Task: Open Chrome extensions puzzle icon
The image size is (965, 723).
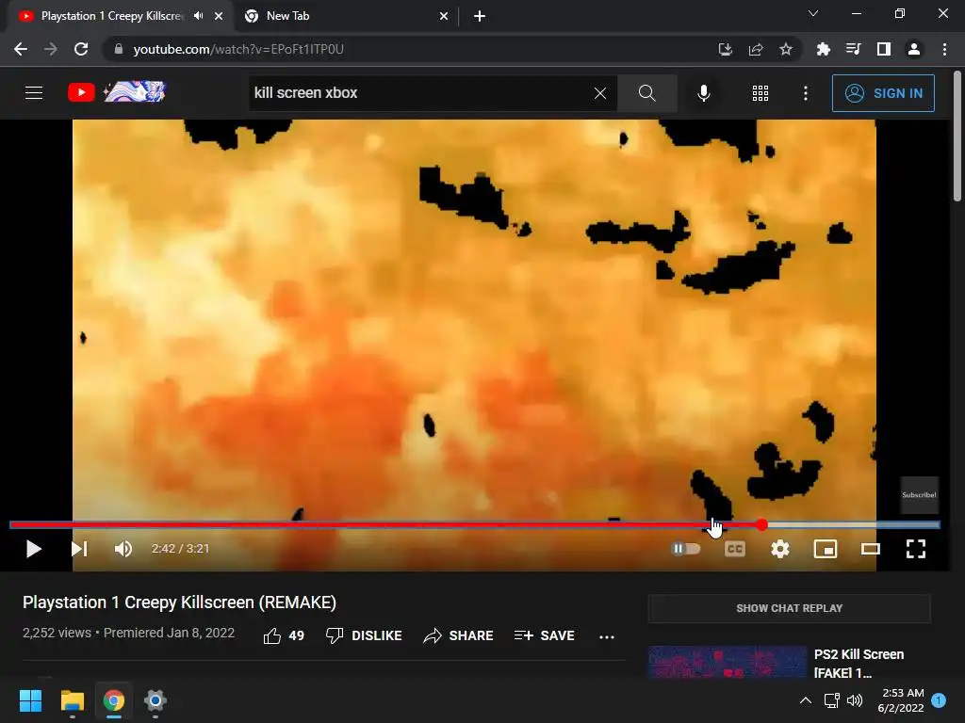Action: click(x=823, y=49)
